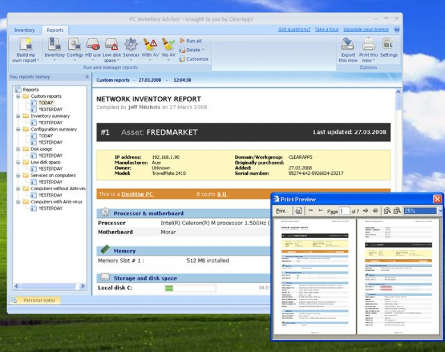Viewport: 445px width, 352px height.
Task: Click Run all reports
Action: (190, 41)
